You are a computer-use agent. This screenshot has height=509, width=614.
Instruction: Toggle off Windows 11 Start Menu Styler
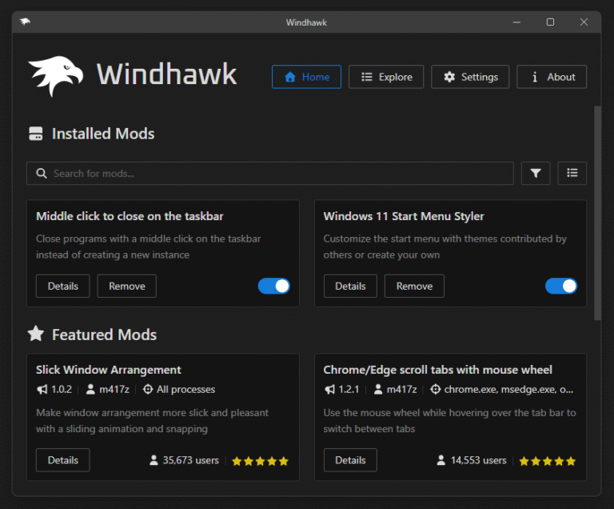(561, 286)
